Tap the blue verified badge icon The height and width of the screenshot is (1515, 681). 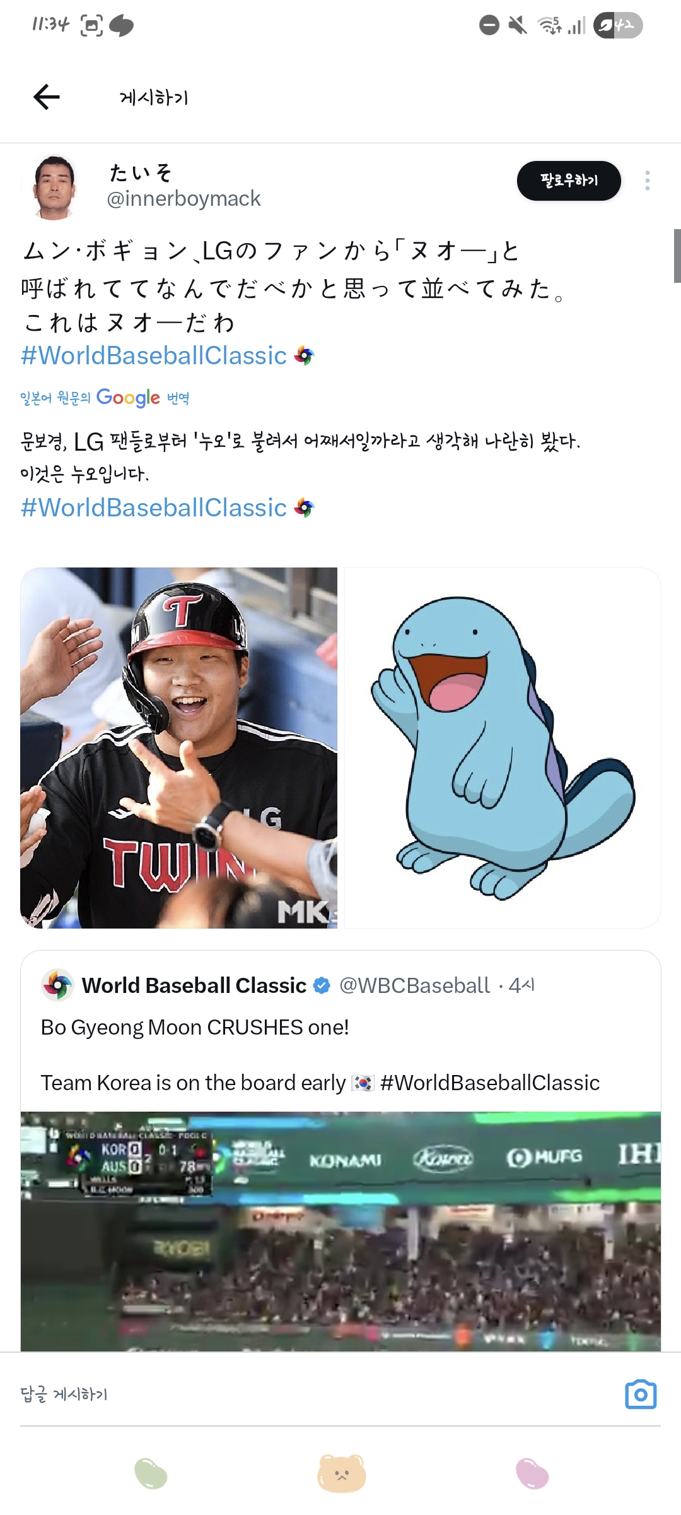pos(322,985)
